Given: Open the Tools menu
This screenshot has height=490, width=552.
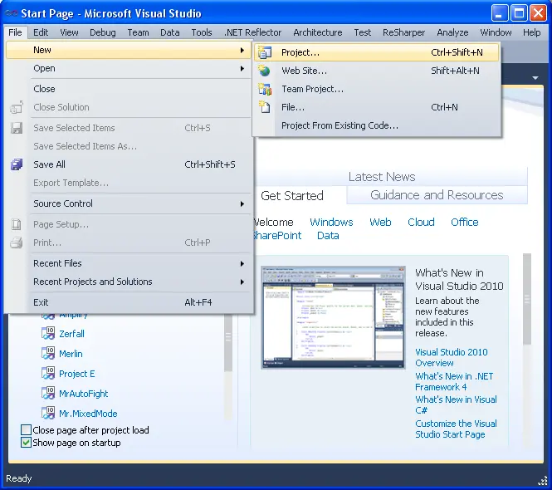Looking at the screenshot, I should [202, 32].
